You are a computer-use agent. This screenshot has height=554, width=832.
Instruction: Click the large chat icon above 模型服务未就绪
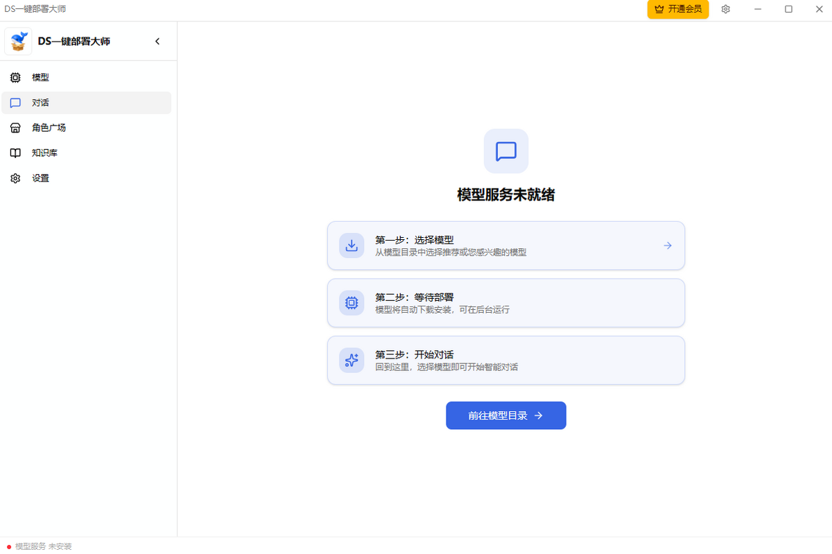[x=506, y=150]
